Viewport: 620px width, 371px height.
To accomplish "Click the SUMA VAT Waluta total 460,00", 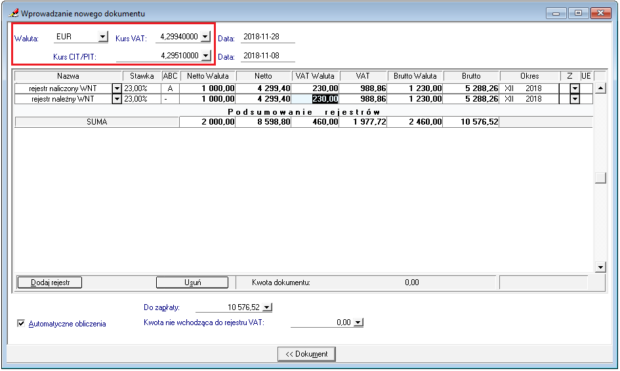I will tap(315, 122).
